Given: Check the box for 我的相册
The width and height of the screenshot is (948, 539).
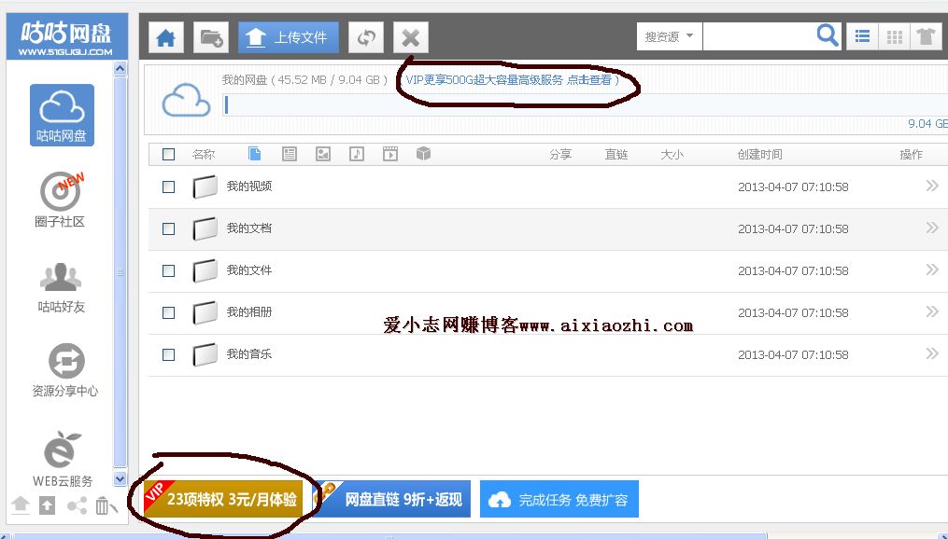Looking at the screenshot, I should click(169, 312).
